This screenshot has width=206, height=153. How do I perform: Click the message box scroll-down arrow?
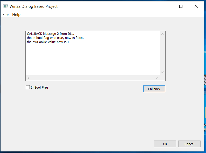(162, 72)
